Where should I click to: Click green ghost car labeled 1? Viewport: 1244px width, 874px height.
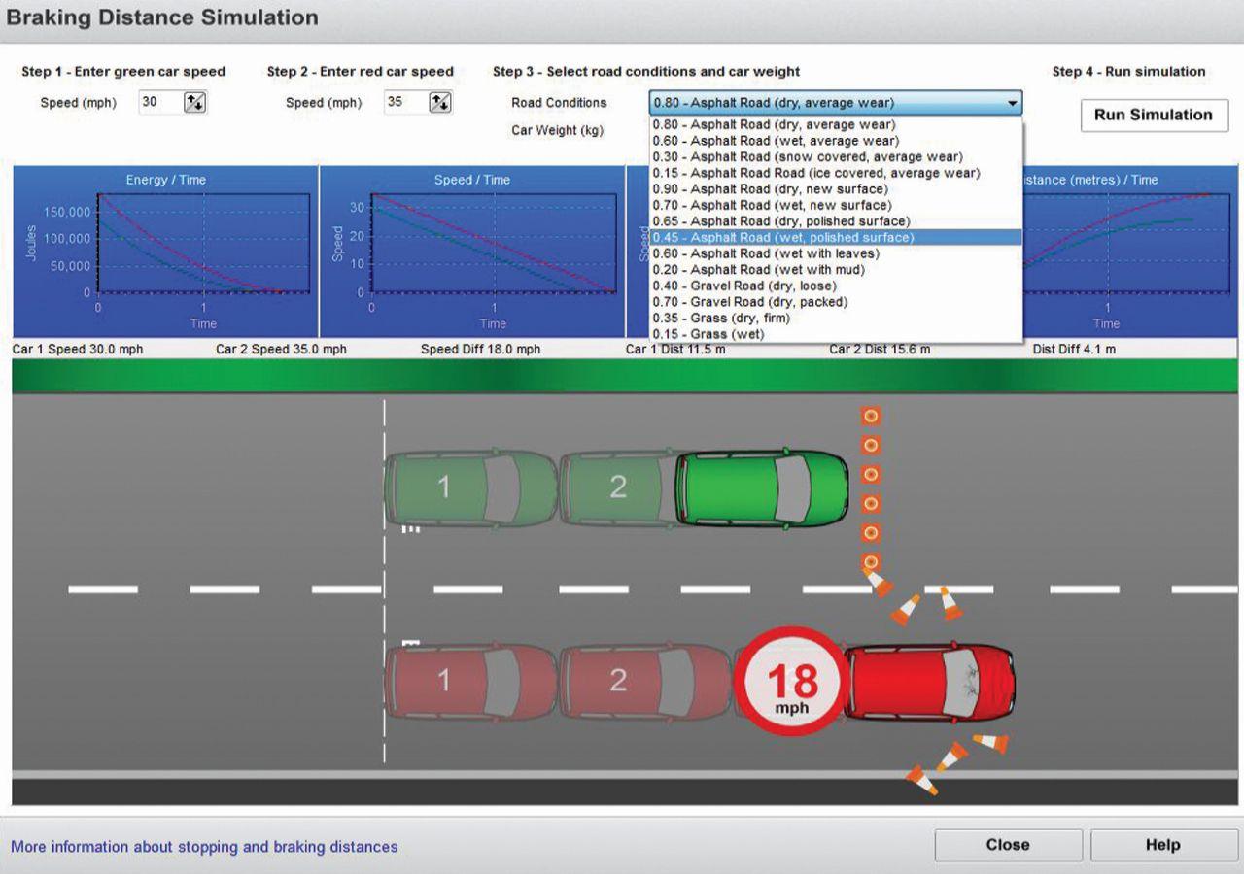tap(470, 488)
